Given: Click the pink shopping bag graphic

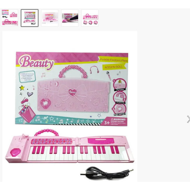Looking at the screenshot, I should 27,114.
